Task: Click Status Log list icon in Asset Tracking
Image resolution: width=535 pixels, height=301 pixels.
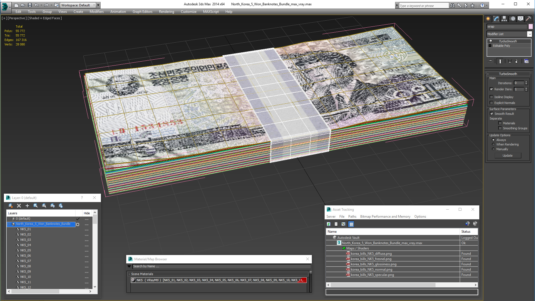Action: tap(336, 224)
